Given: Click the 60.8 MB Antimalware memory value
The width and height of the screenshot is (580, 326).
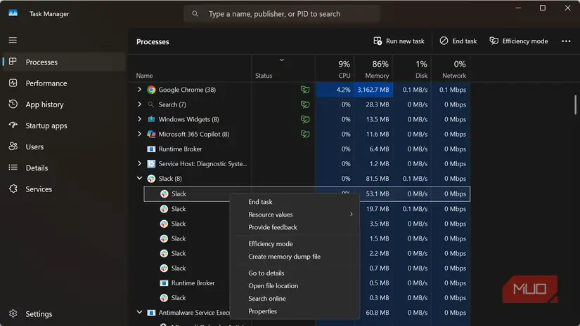Looking at the screenshot, I should click(378, 313).
